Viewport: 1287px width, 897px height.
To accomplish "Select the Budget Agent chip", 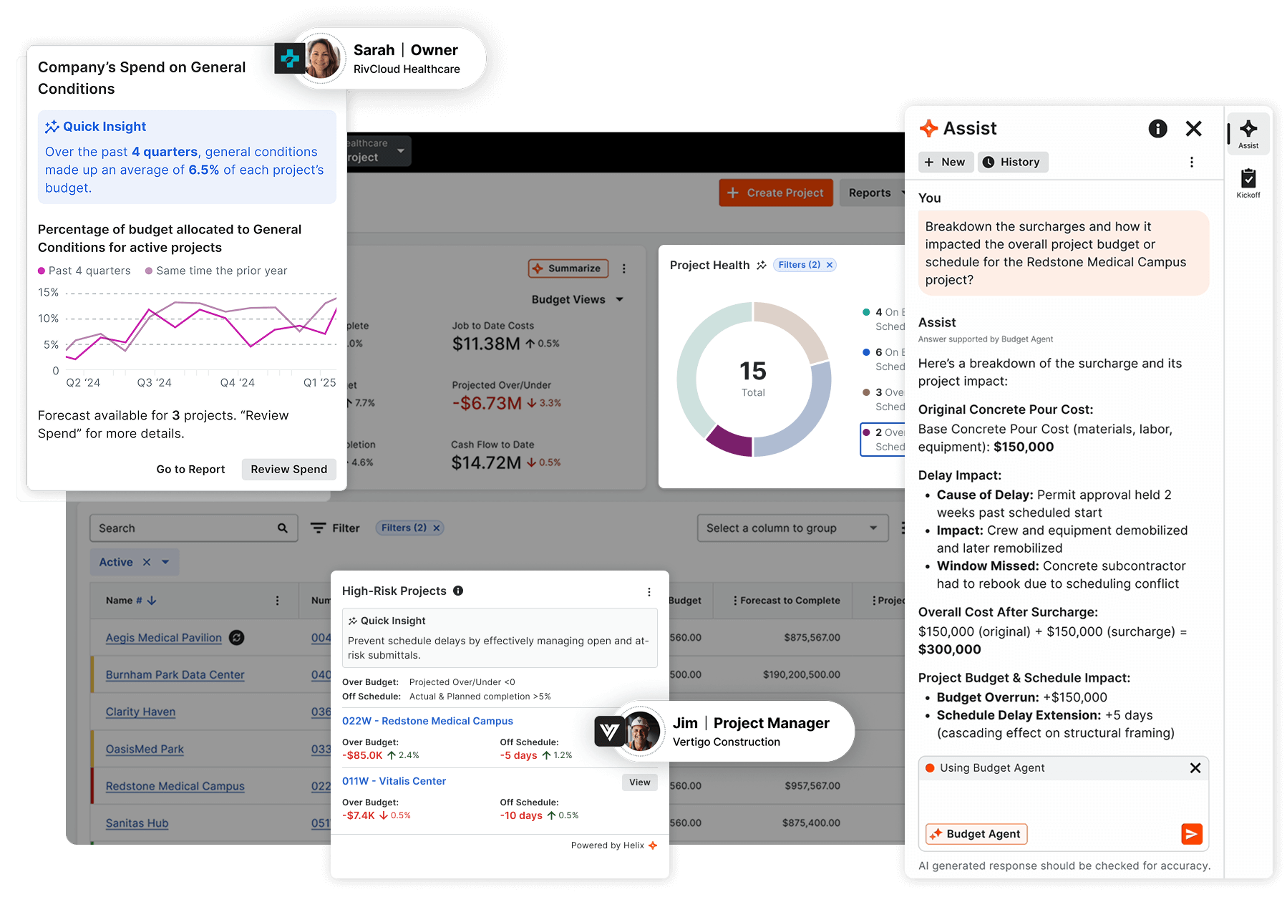I will [976, 834].
